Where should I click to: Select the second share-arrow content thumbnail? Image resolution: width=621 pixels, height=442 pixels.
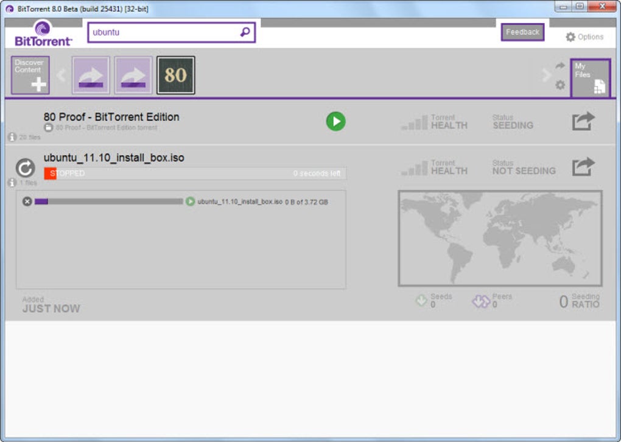tap(133, 75)
